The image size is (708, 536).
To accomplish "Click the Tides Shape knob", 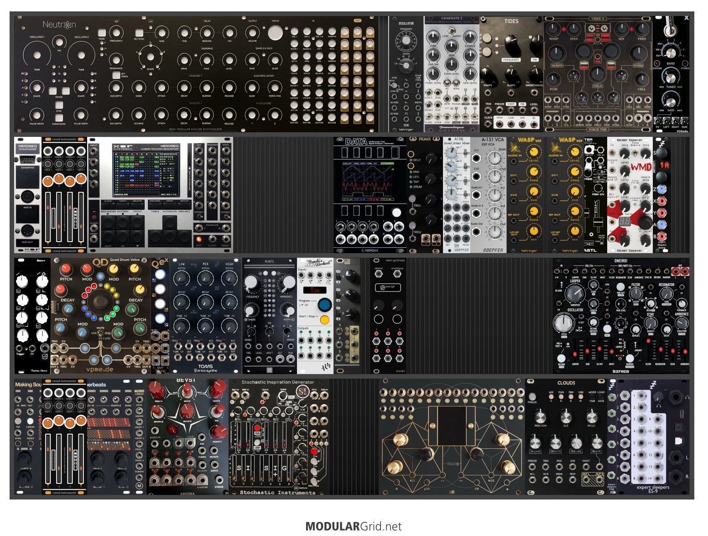I will [x=488, y=75].
